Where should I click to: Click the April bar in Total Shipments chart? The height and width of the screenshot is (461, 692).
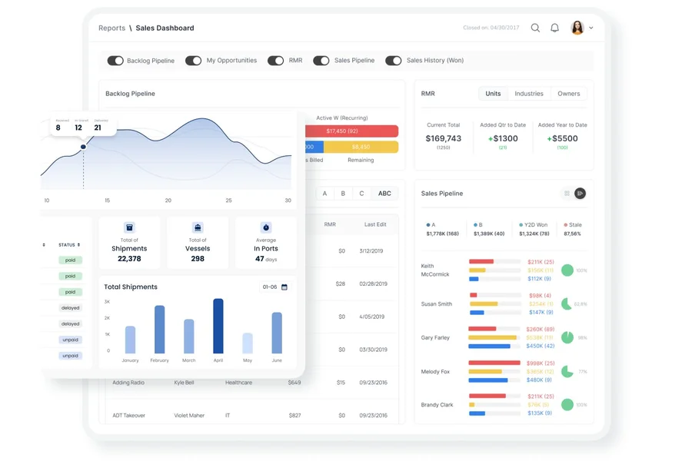(218, 326)
